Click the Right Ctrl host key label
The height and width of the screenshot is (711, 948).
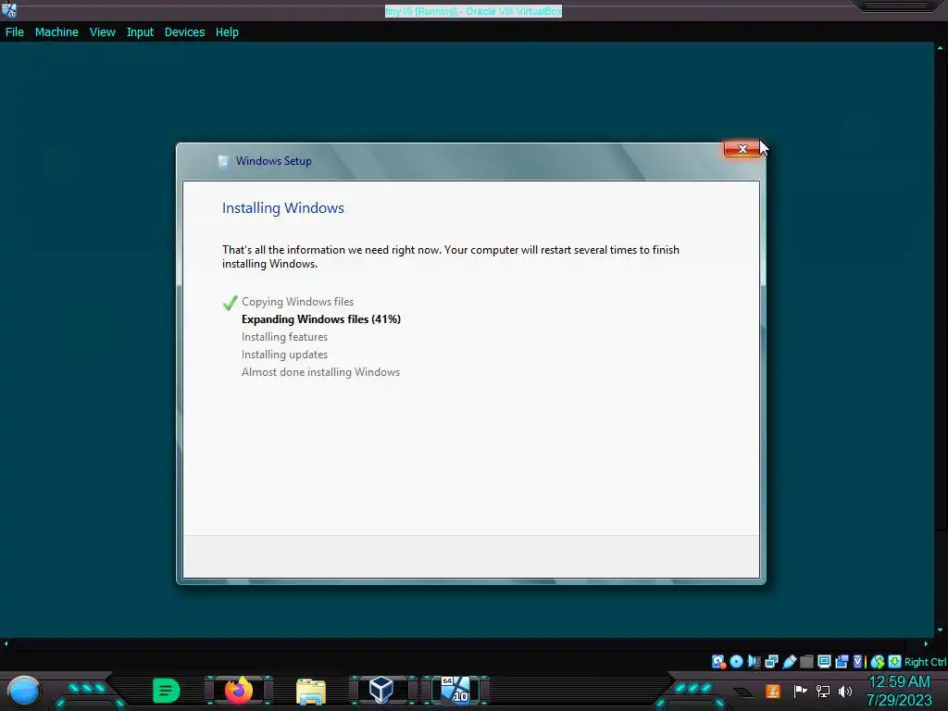pos(926,662)
